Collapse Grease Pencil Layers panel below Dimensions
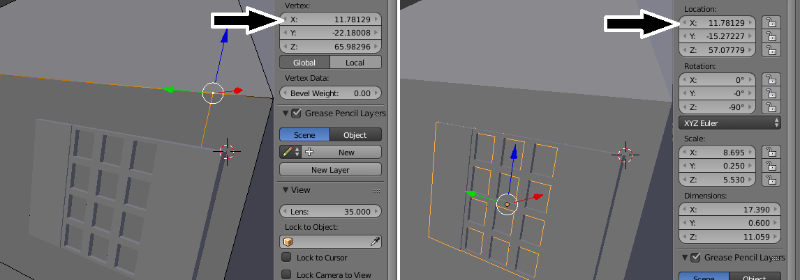Screen dimensions: 800x280 (685, 258)
